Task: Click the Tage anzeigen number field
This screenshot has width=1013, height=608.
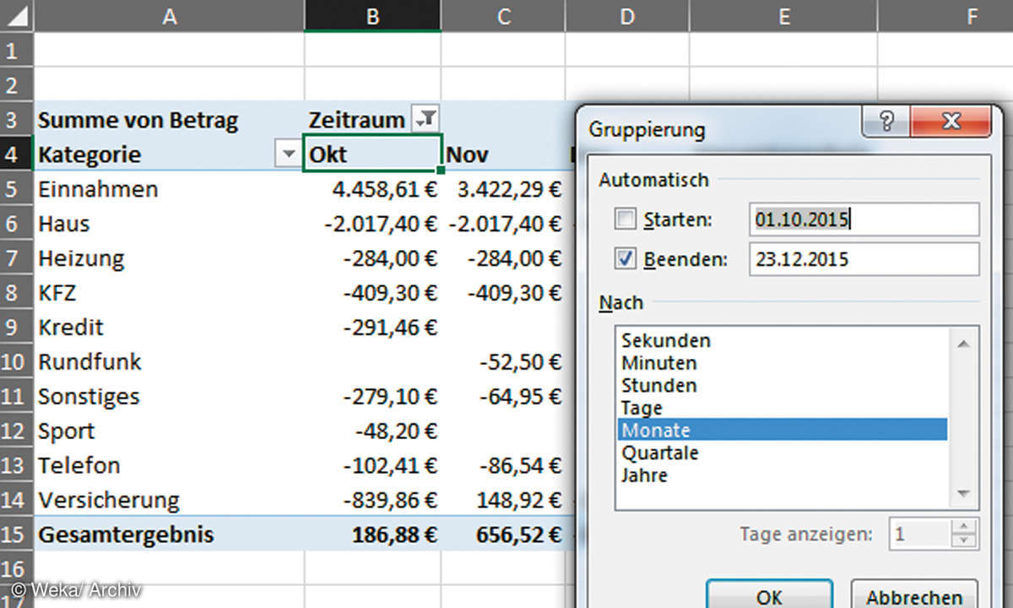Action: tap(918, 535)
